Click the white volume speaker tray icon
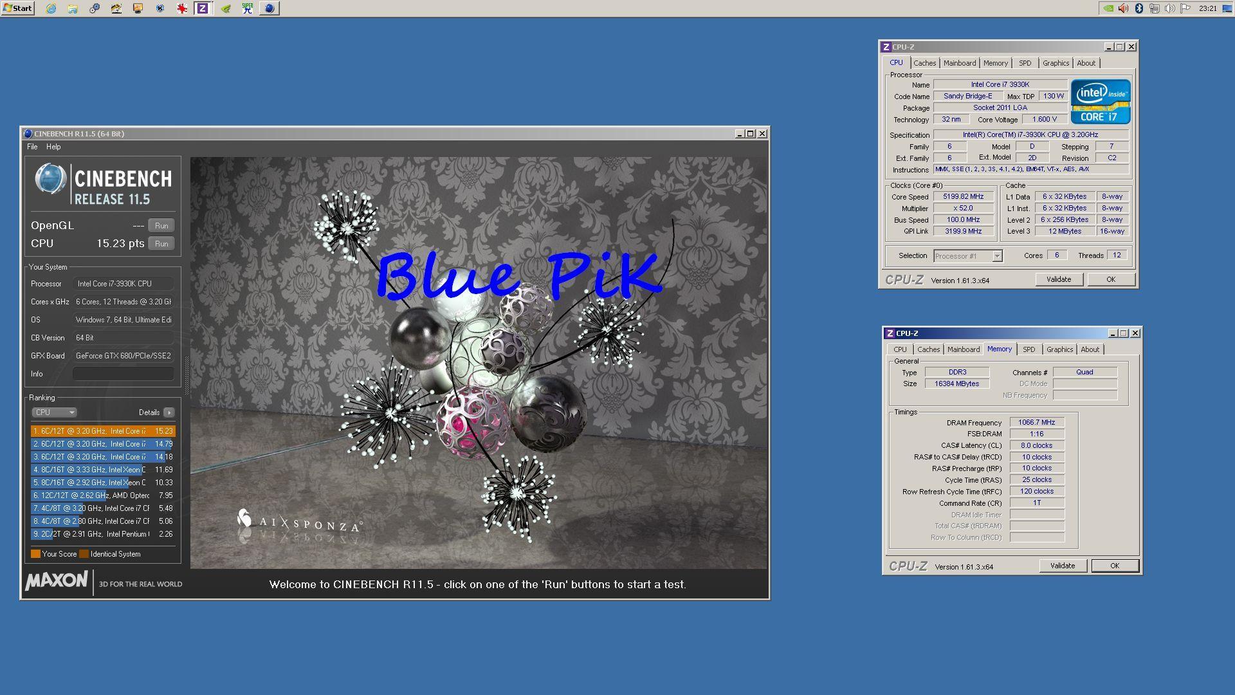Viewport: 1235px width, 695px height. click(x=1170, y=8)
